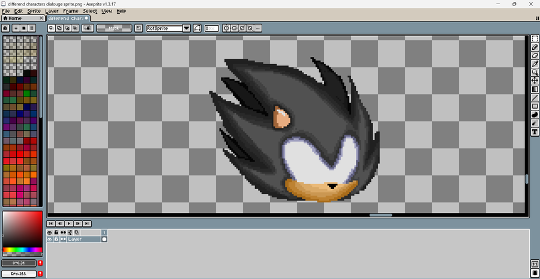Open the palette sort options arrow button
This screenshot has height=279, width=540.
click(x=16, y=28)
